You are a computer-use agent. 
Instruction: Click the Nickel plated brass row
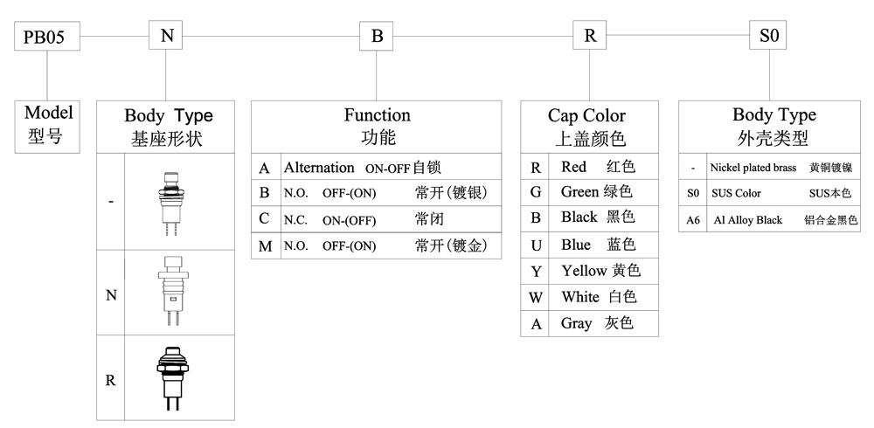[770, 168]
